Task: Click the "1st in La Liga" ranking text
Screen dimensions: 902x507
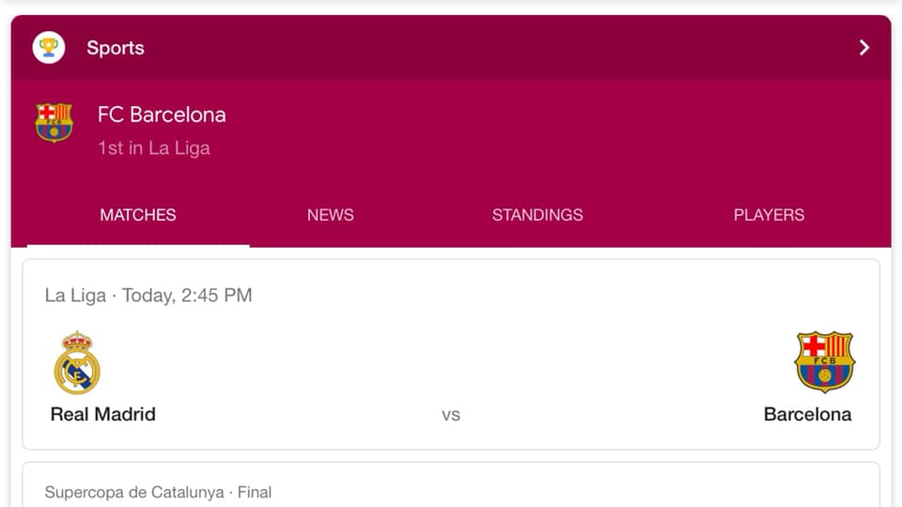Action: point(154,148)
